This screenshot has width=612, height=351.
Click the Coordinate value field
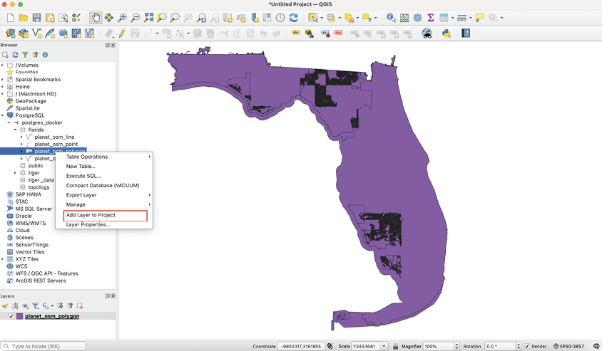click(300, 346)
